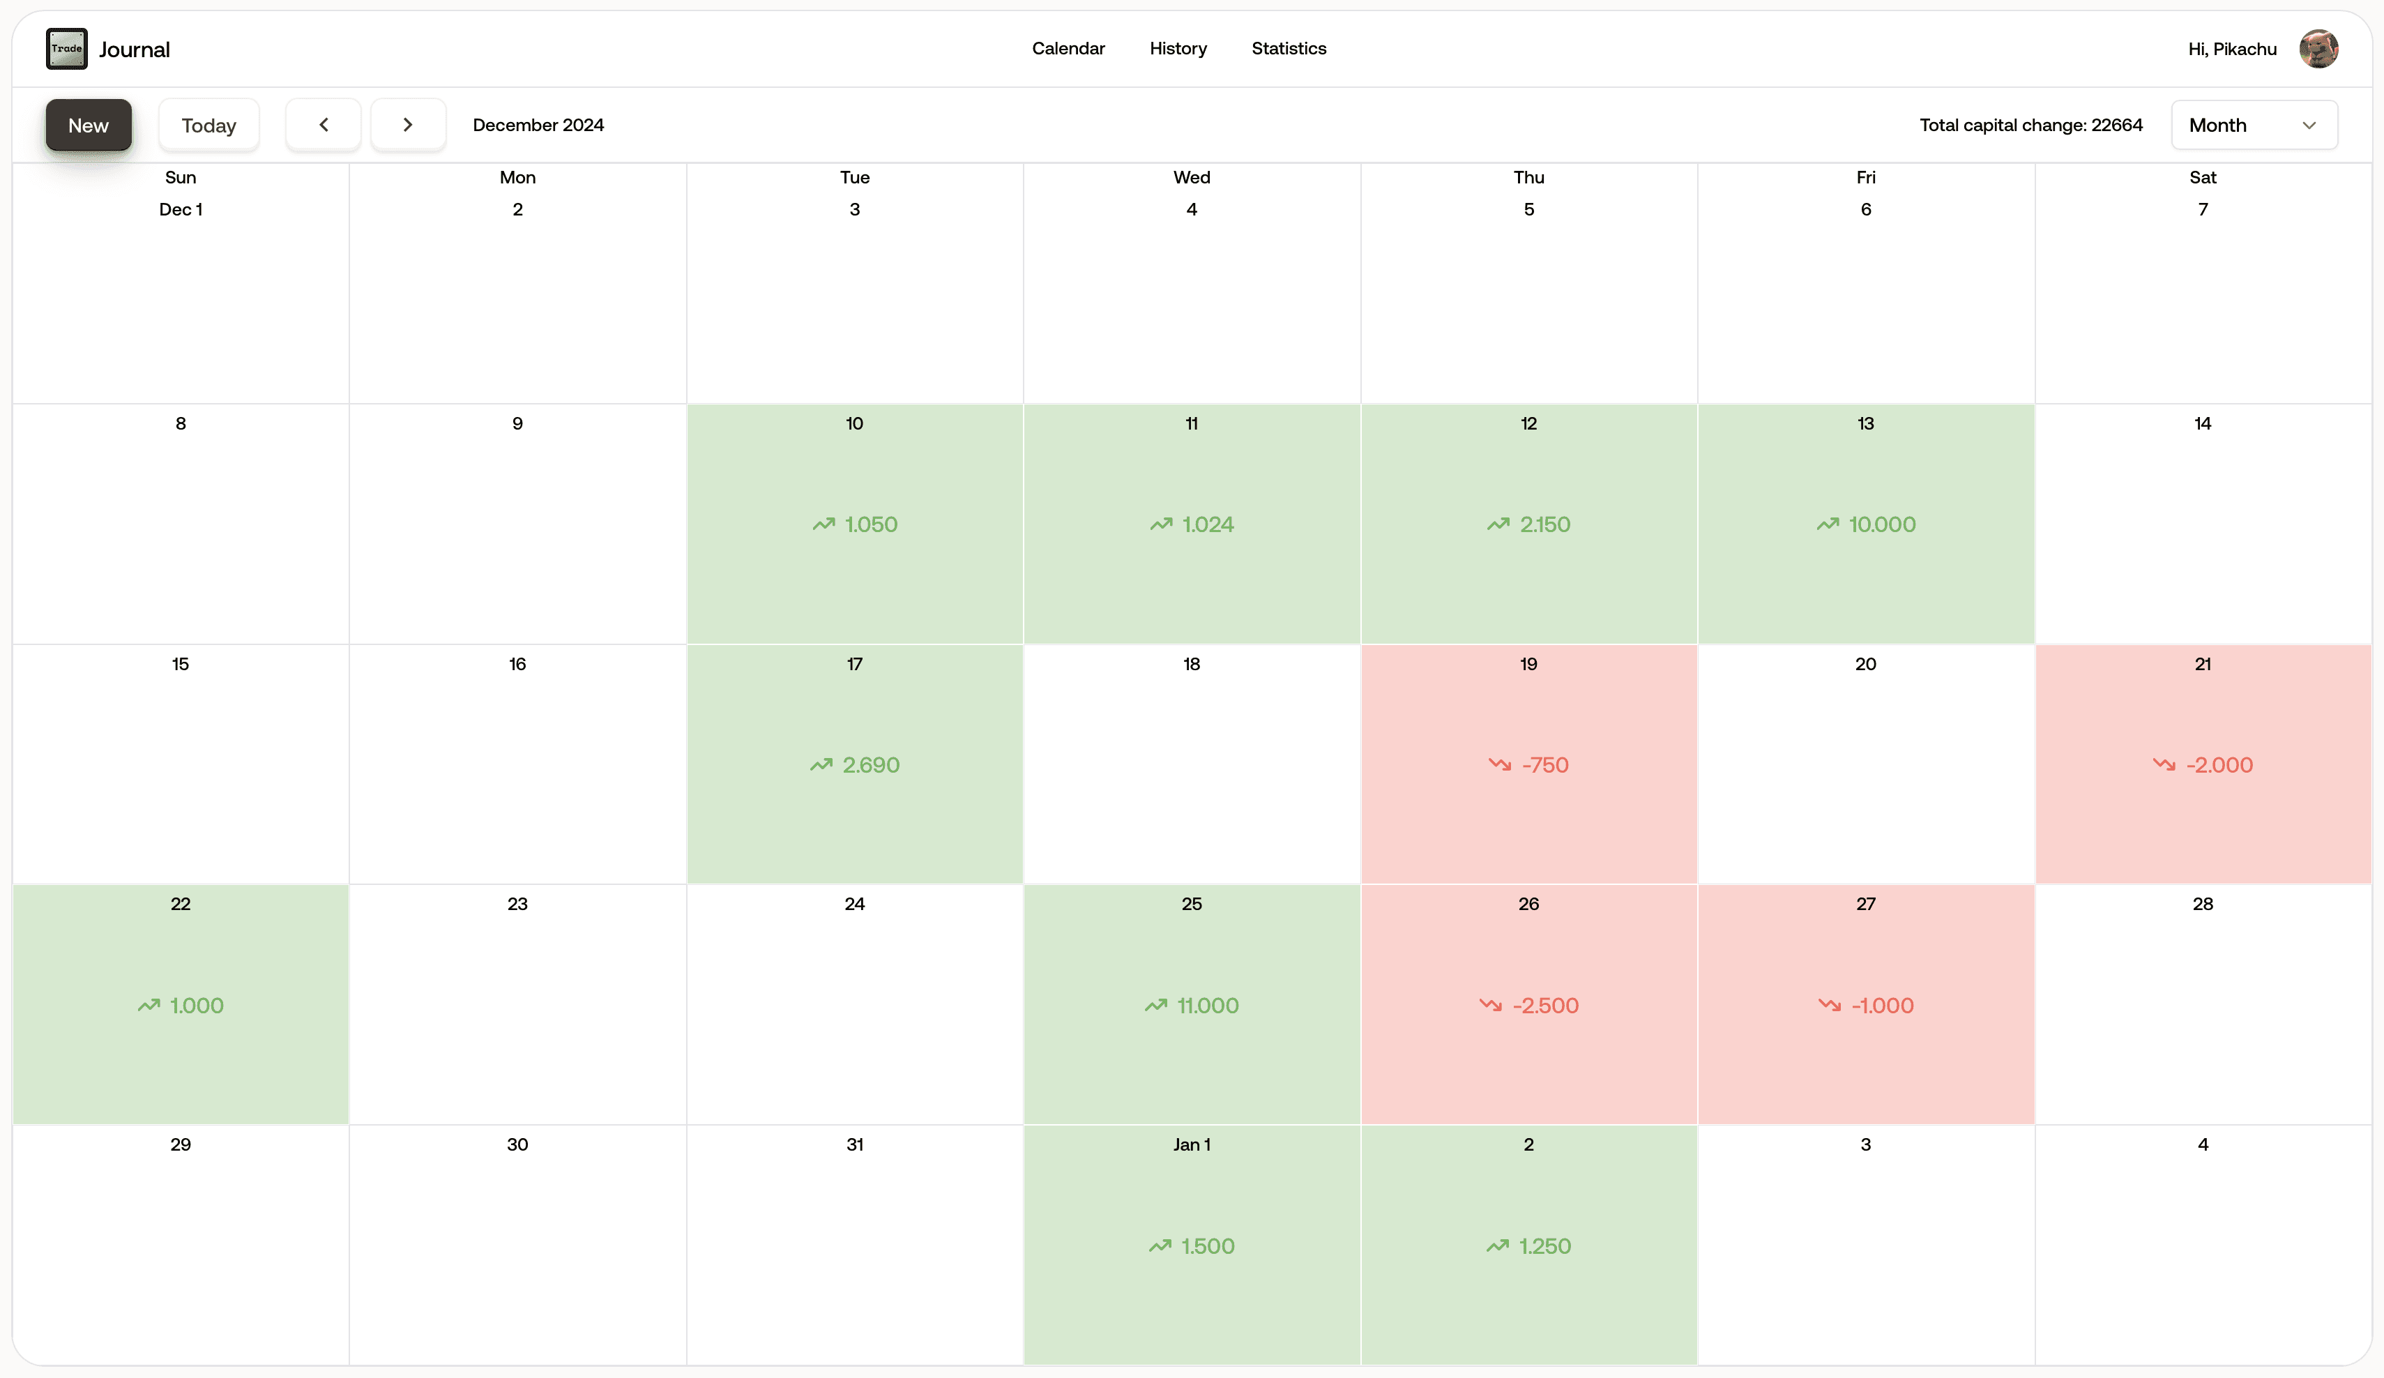Open the December 26 loss entry

(1528, 1005)
